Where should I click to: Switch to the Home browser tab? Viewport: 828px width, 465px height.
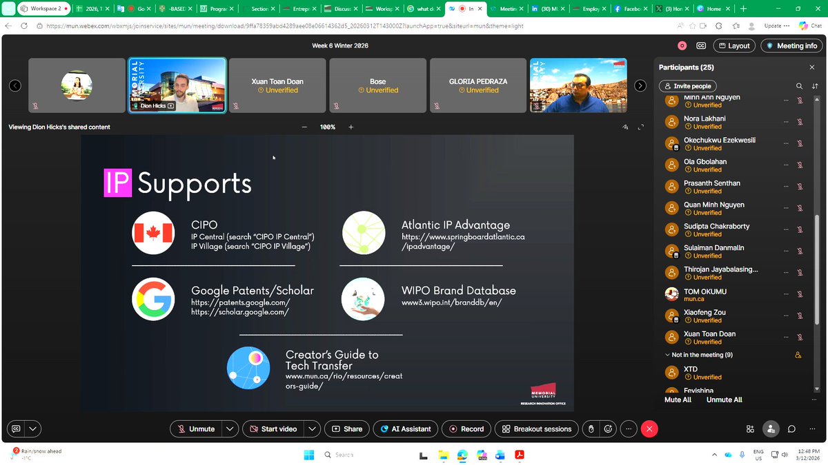713,8
